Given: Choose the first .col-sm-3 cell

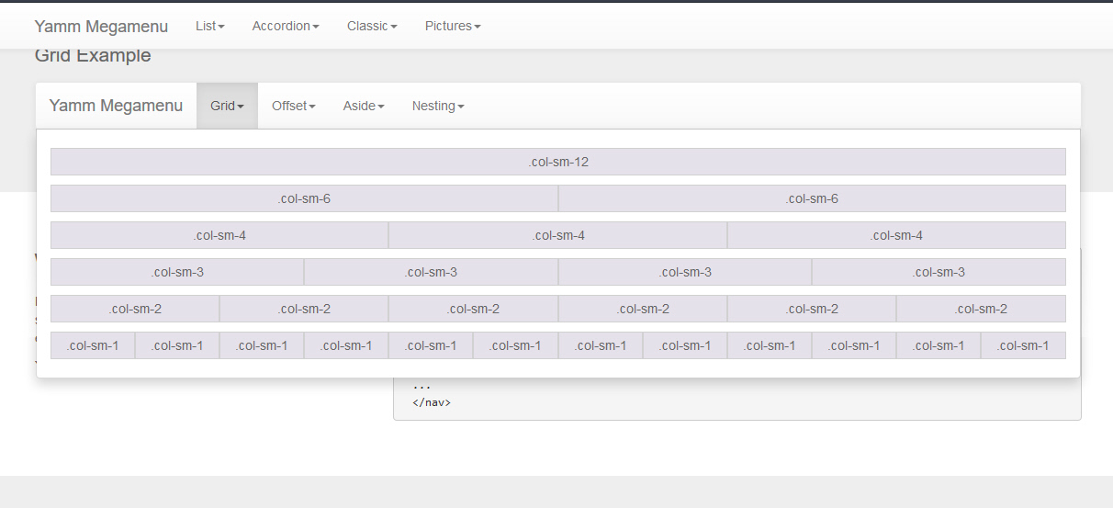Looking at the screenshot, I should pos(177,272).
